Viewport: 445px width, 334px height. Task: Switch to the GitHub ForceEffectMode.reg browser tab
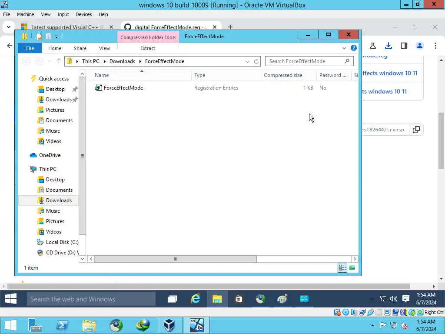170,27
